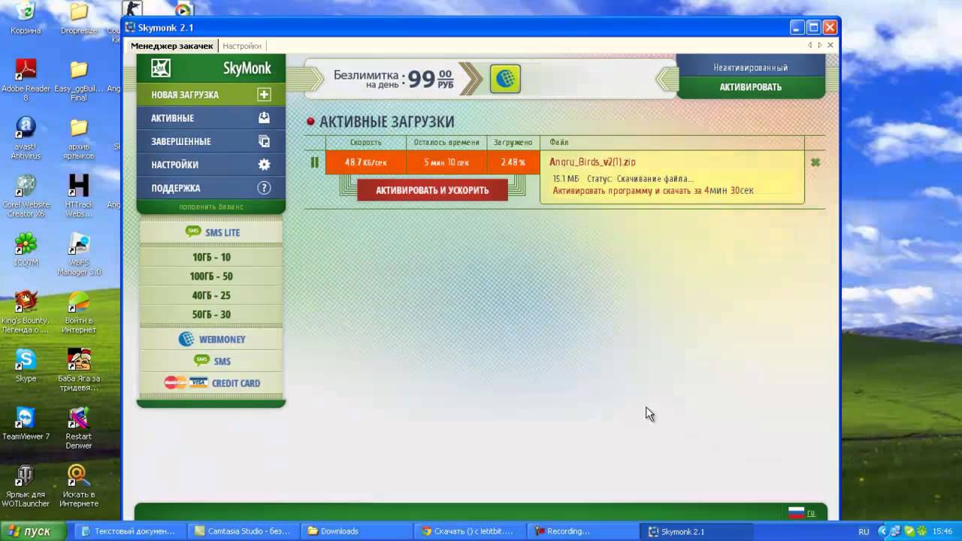
Task: Cancel the Angry_Birds download with green X
Action: pos(815,162)
